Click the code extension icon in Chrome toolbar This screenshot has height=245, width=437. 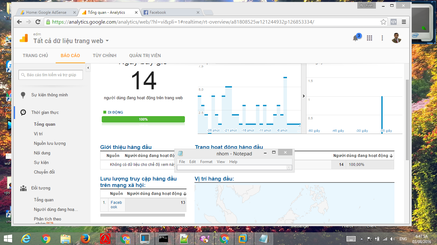(x=394, y=22)
